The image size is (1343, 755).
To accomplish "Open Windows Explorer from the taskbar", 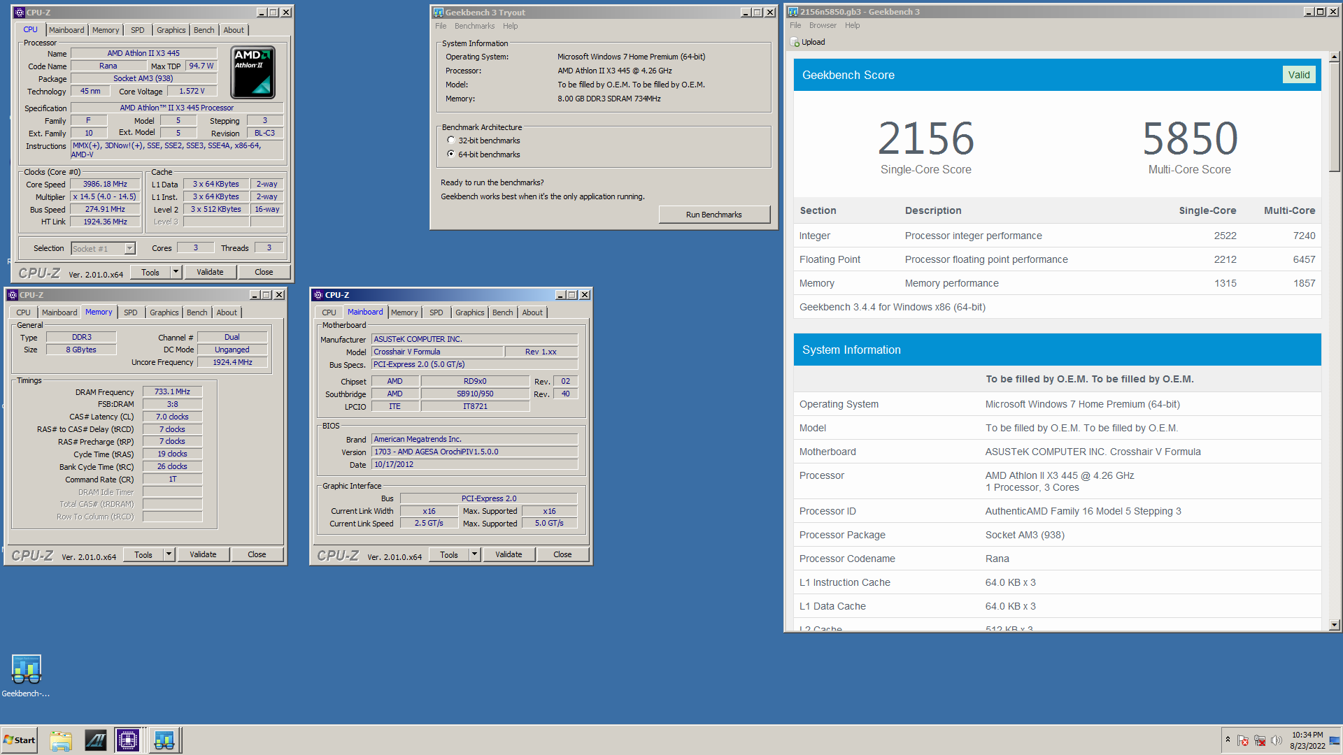I will point(61,740).
